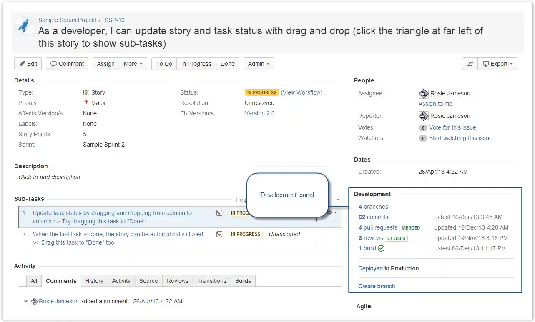This screenshot has width=535, height=322.
Task: Open the More dropdown menu
Action: pyautogui.click(x=133, y=63)
